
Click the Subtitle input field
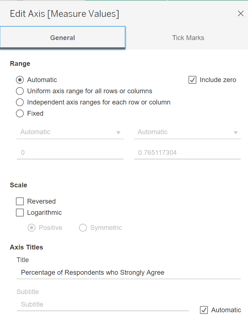tap(103, 304)
